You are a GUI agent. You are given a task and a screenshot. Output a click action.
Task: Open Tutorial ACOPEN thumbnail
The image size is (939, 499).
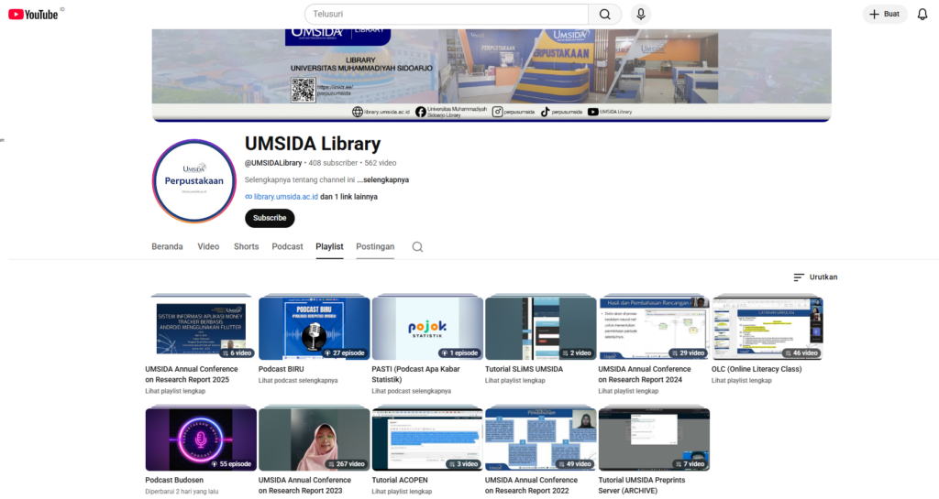click(x=427, y=439)
